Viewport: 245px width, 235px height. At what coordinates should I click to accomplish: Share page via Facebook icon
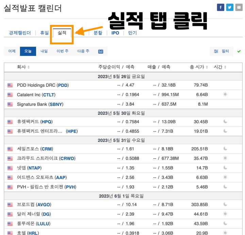tap(220, 7)
